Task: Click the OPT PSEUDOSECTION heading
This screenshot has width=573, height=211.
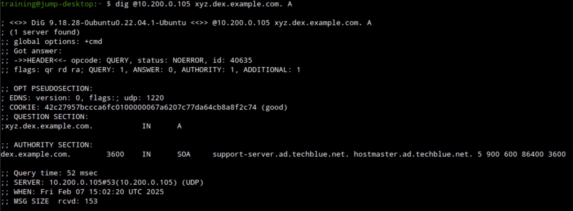Action: [53, 89]
